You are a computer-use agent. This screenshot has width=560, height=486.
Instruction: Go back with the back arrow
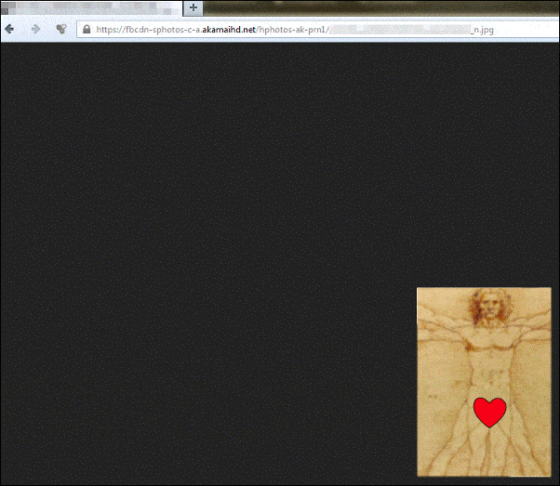click(9, 29)
